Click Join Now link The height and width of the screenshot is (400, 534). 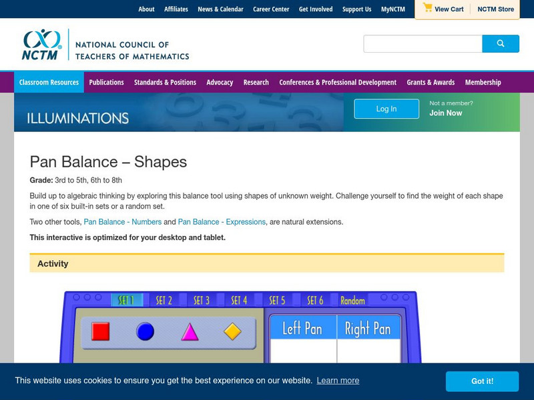pos(445,113)
